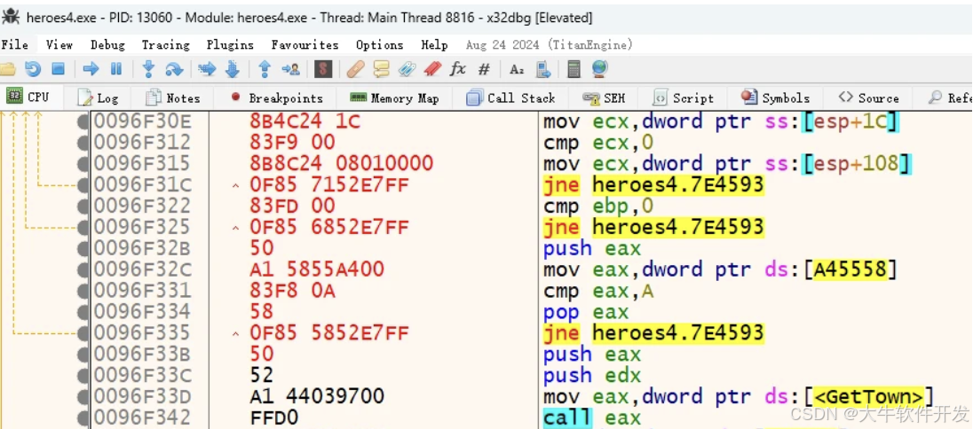Viewport: 973px width, 429px height.
Task: Open the File menu
Action: click(x=15, y=44)
